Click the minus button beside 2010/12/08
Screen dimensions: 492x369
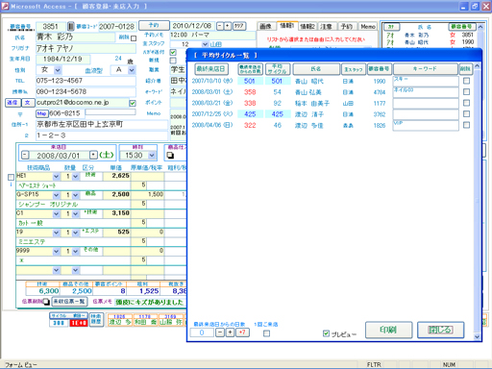point(220,26)
